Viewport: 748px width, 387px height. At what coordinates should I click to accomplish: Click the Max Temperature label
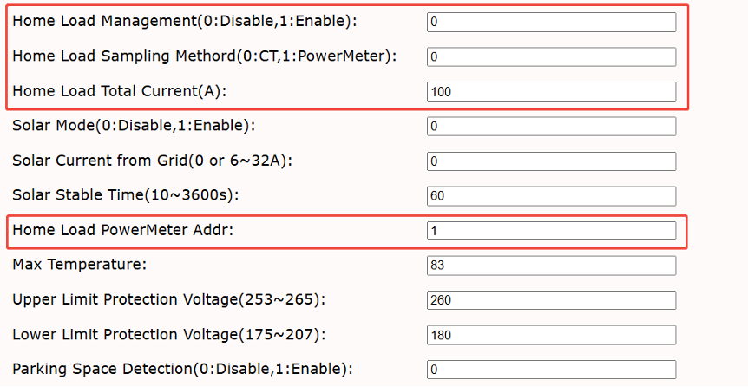(80, 265)
